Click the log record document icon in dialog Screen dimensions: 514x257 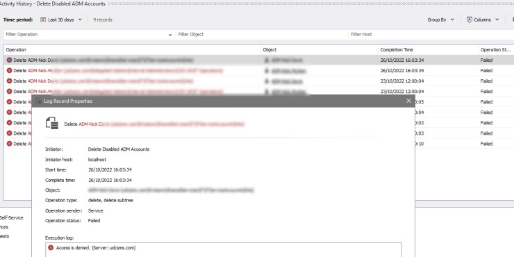52,123
